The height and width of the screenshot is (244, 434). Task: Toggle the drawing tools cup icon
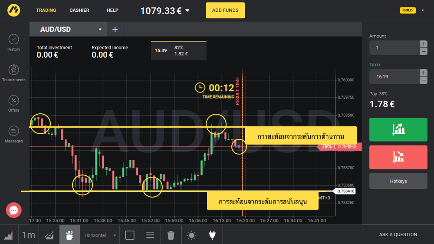69,235
